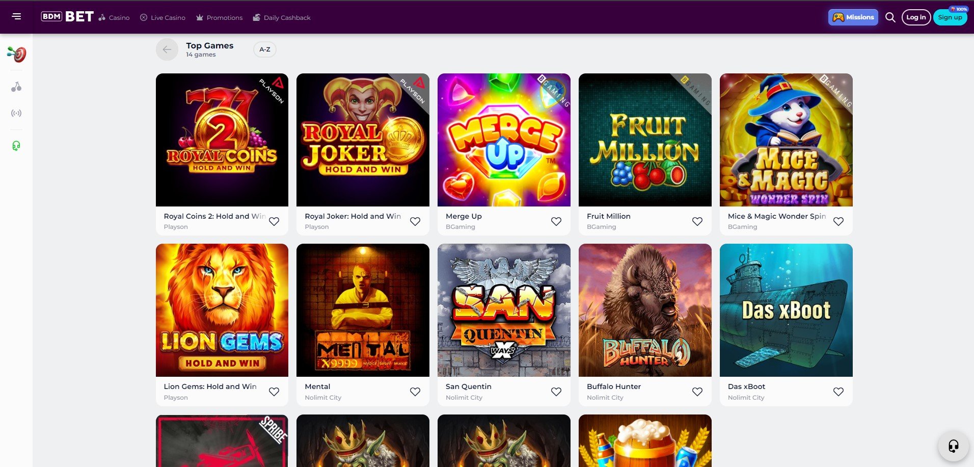Open the Das xBoot game thumbnail
974x467 pixels.
tap(786, 310)
